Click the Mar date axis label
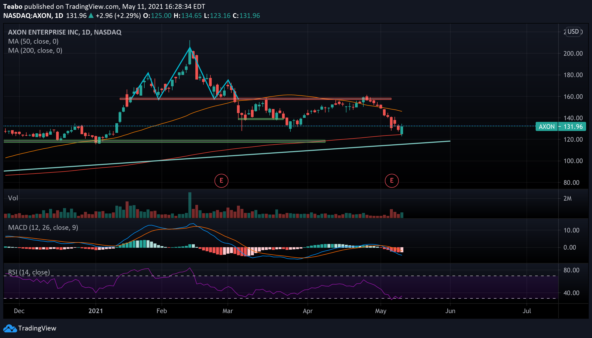This screenshot has width=592, height=338. coord(228,311)
